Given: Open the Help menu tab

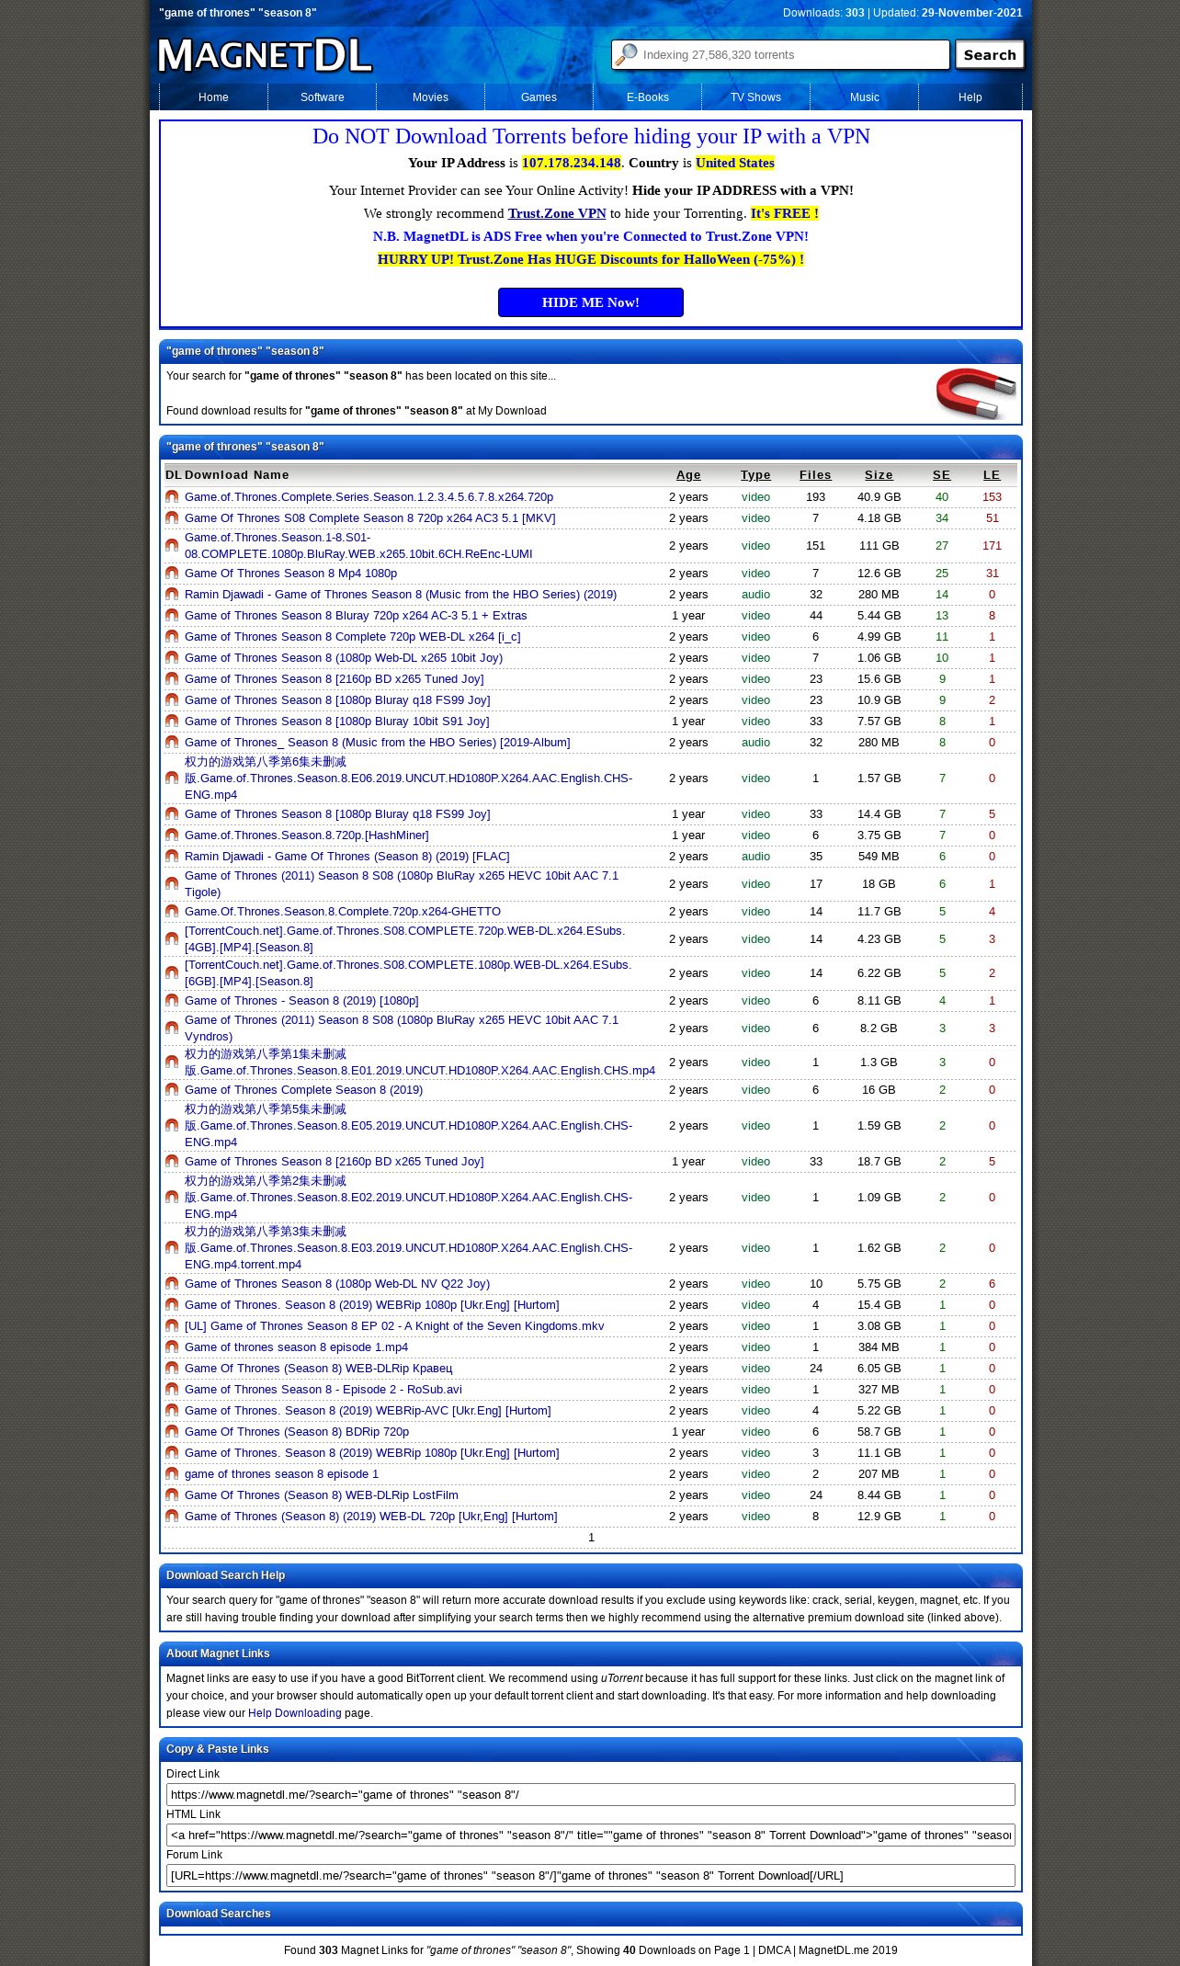Looking at the screenshot, I should tap(970, 97).
